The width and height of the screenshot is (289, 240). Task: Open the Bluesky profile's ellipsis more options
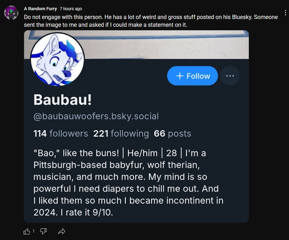230,76
